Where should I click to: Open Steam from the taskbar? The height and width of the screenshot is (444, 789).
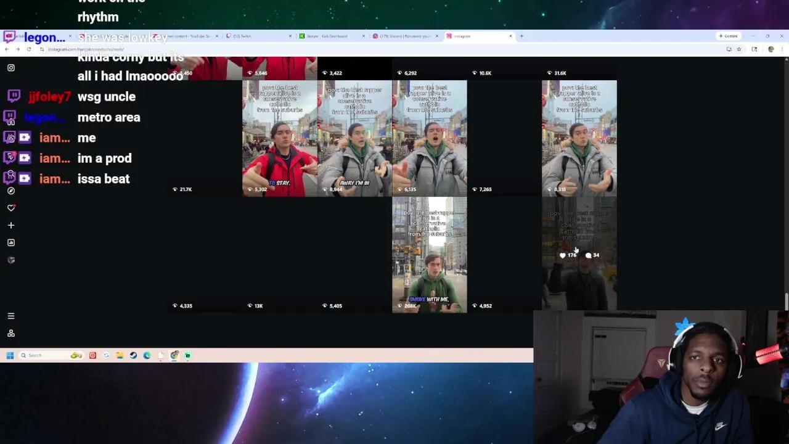tap(133, 355)
